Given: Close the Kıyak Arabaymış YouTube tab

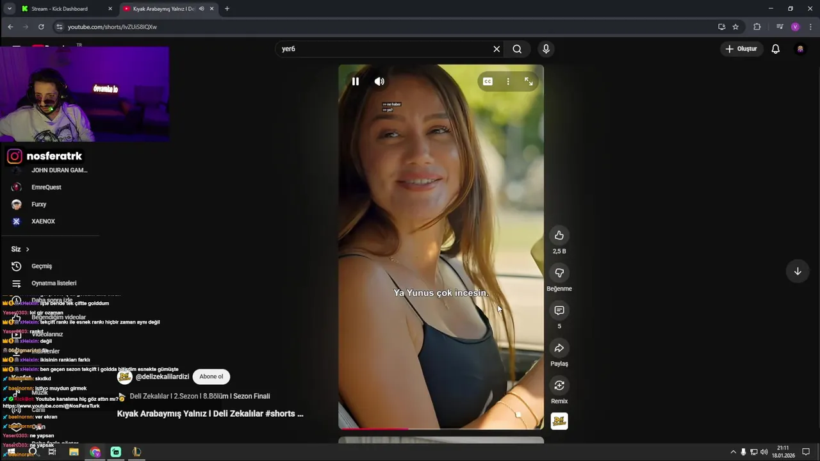Looking at the screenshot, I should [211, 9].
